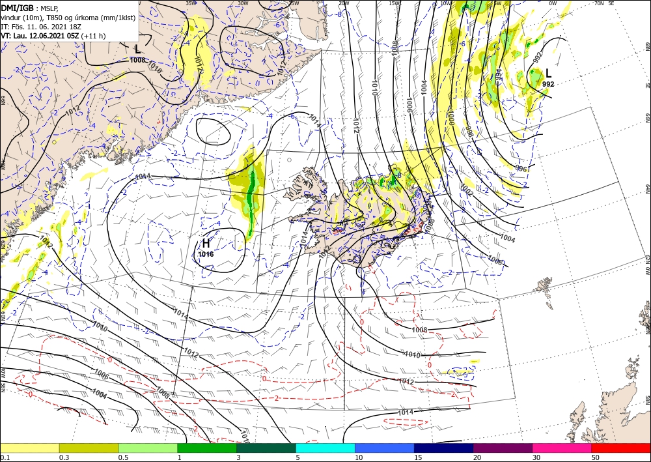Viewport: 651px width, 462px height.
Task: Click the '1002' isobar label
Action: (x=467, y=191)
